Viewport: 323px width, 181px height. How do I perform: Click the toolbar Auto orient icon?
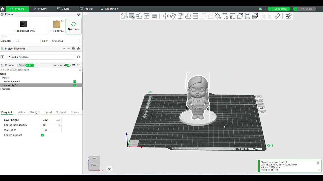tap(139, 16)
